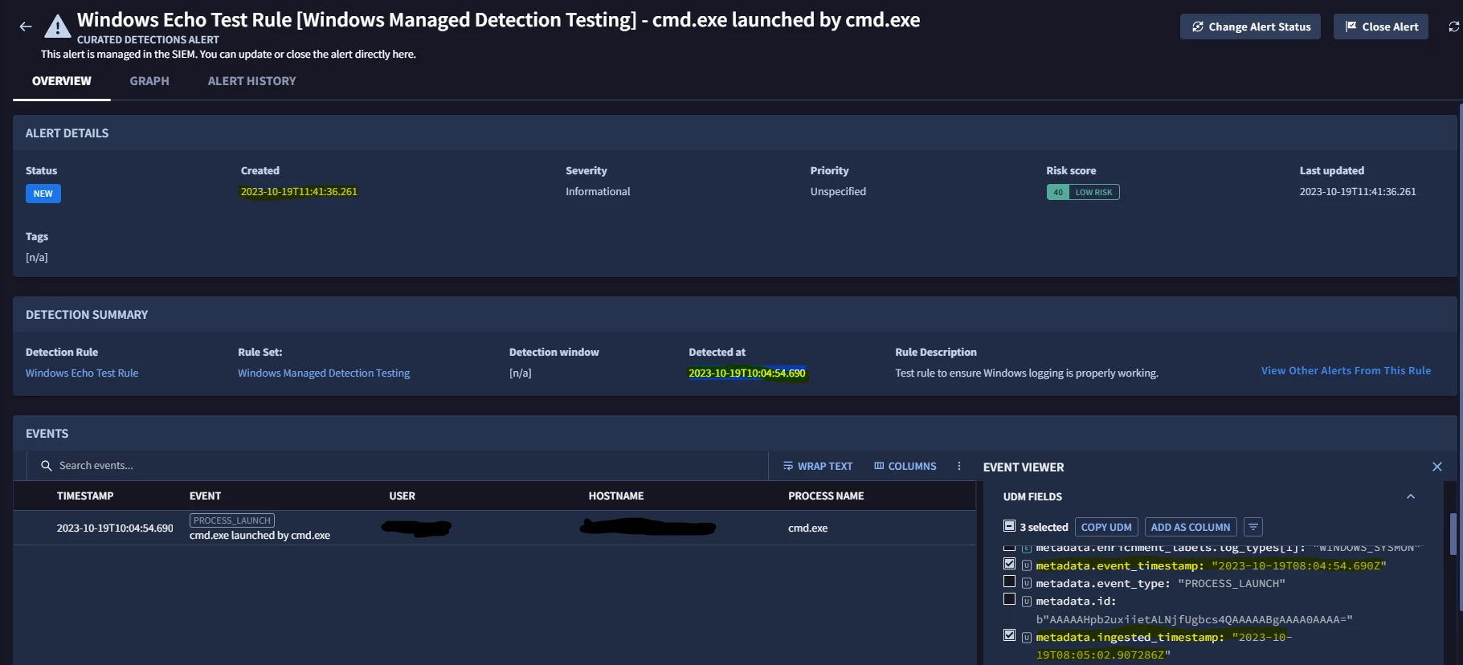The image size is (1463, 665).
Task: Close the Event Viewer panel
Action: coord(1437,467)
